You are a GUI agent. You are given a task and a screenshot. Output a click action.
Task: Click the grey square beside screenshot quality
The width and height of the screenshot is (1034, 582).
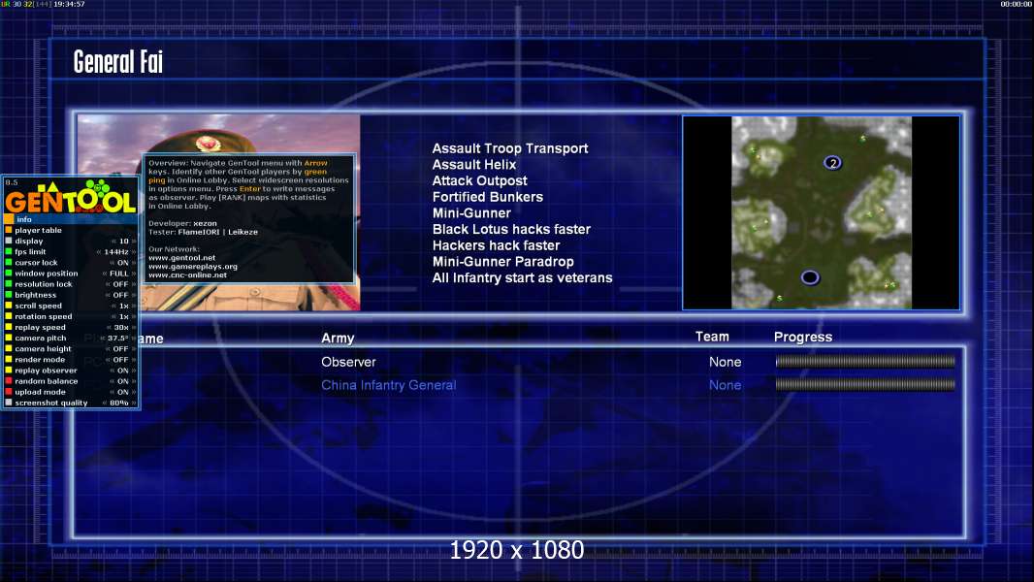tap(9, 403)
